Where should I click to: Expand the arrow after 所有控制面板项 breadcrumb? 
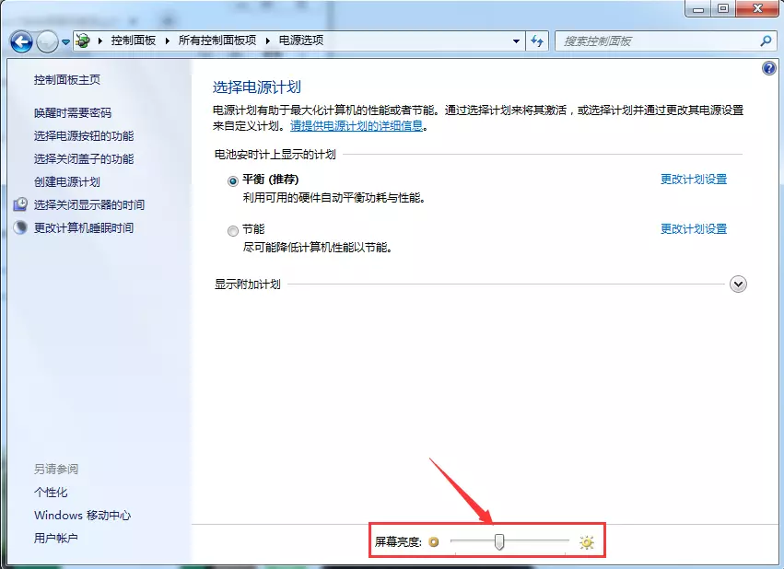267,41
